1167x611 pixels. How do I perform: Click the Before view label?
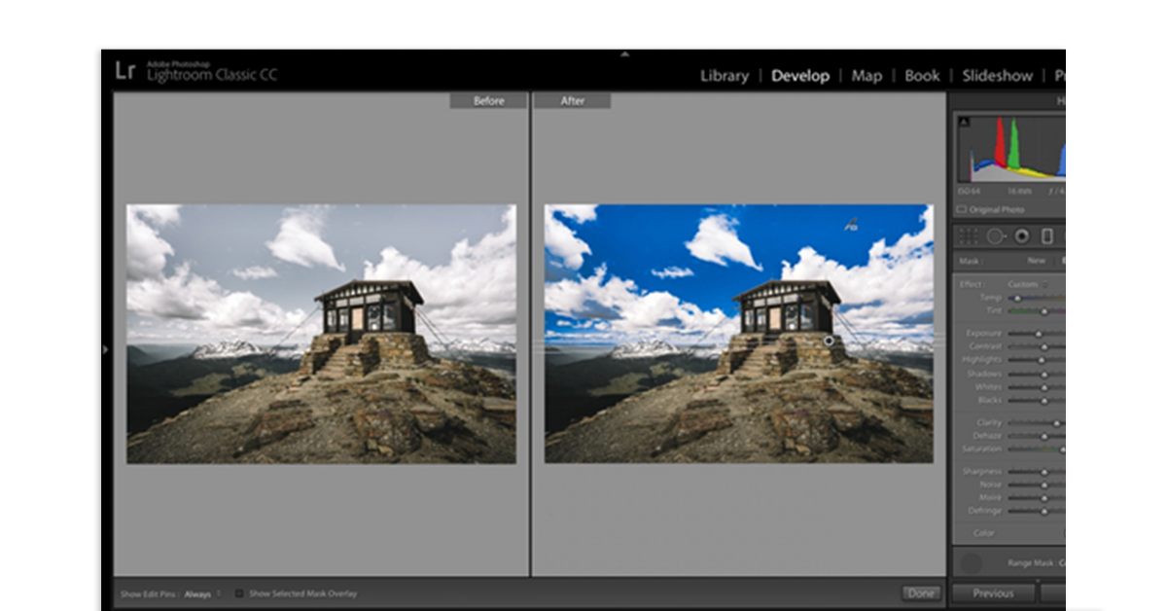pyautogui.click(x=488, y=101)
